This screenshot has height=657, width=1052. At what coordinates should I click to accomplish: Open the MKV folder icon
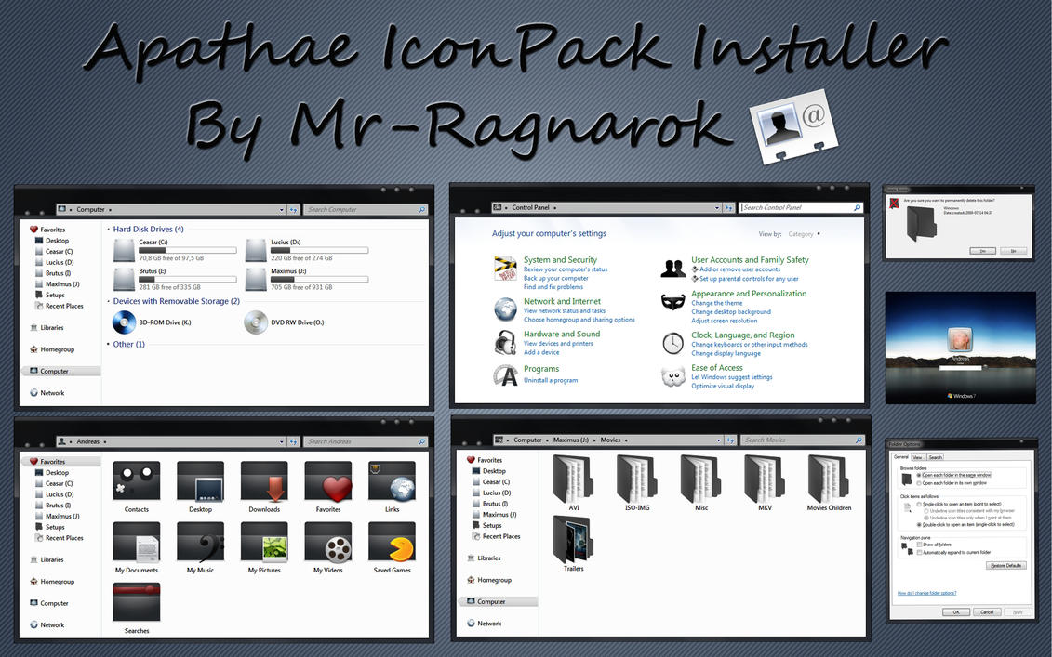pos(765,479)
